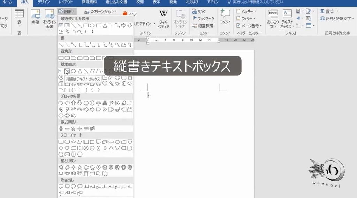
Task: Insert the date and time
Action: pyautogui.click(x=309, y=19)
